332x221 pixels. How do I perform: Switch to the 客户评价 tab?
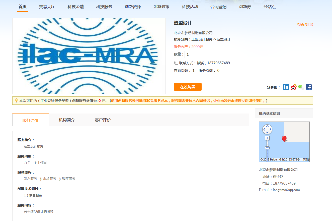point(103,120)
